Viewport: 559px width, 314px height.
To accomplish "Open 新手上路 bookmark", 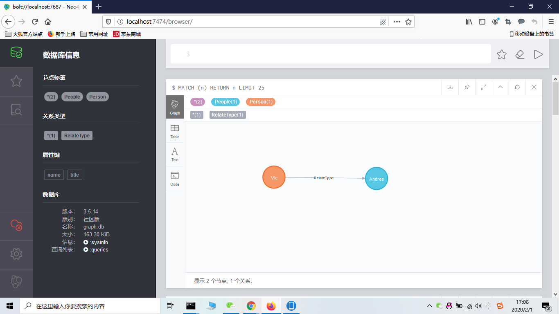I will tap(61, 34).
